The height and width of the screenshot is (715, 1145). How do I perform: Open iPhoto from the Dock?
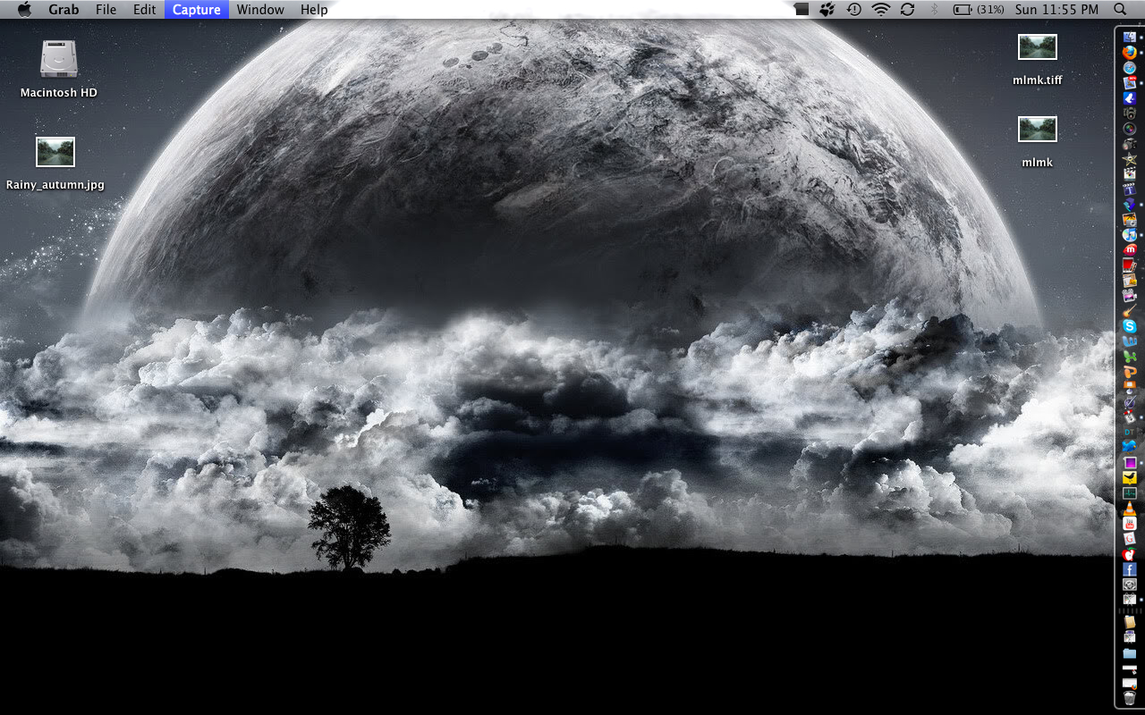pyautogui.click(x=1130, y=219)
